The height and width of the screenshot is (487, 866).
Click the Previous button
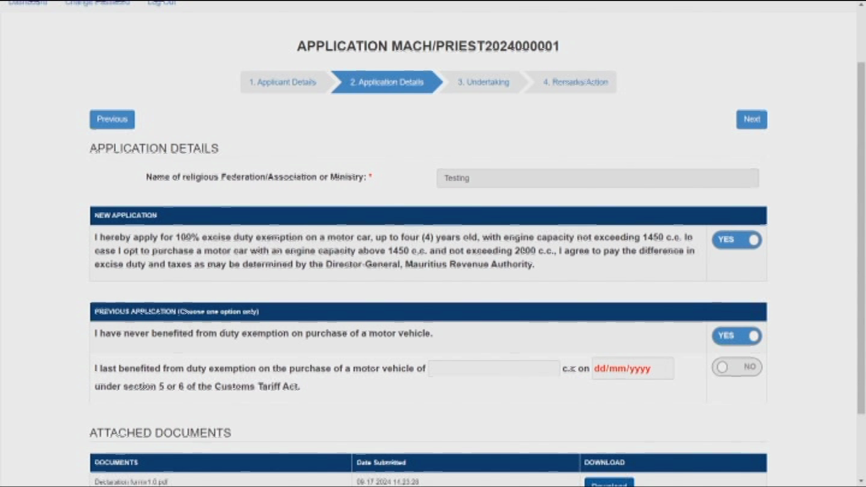[112, 119]
